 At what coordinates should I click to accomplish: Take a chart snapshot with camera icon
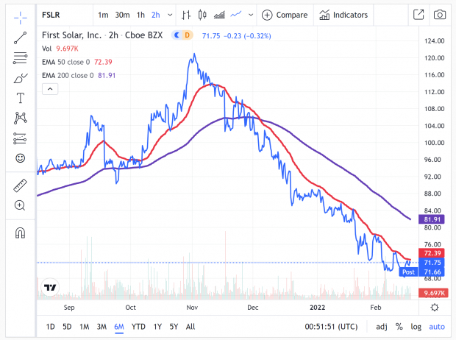[x=439, y=15]
